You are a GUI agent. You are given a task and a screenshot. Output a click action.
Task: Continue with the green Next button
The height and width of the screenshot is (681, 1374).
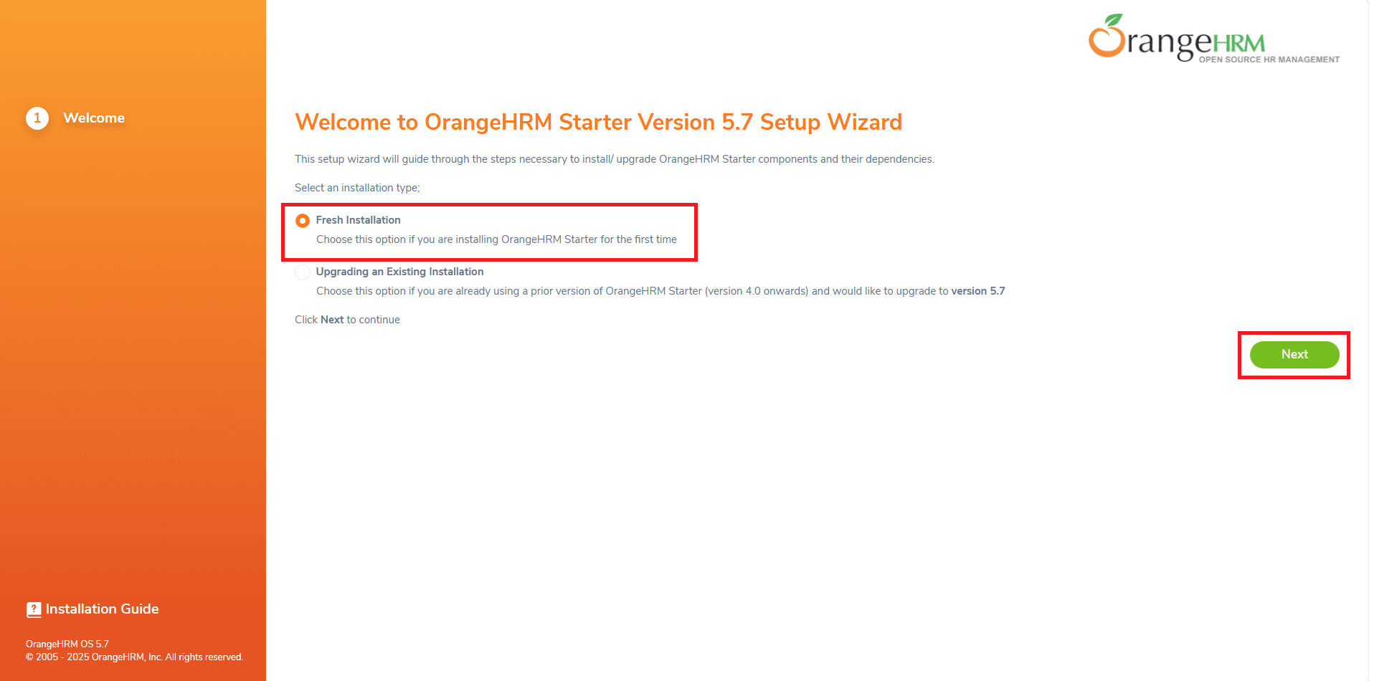(1294, 355)
